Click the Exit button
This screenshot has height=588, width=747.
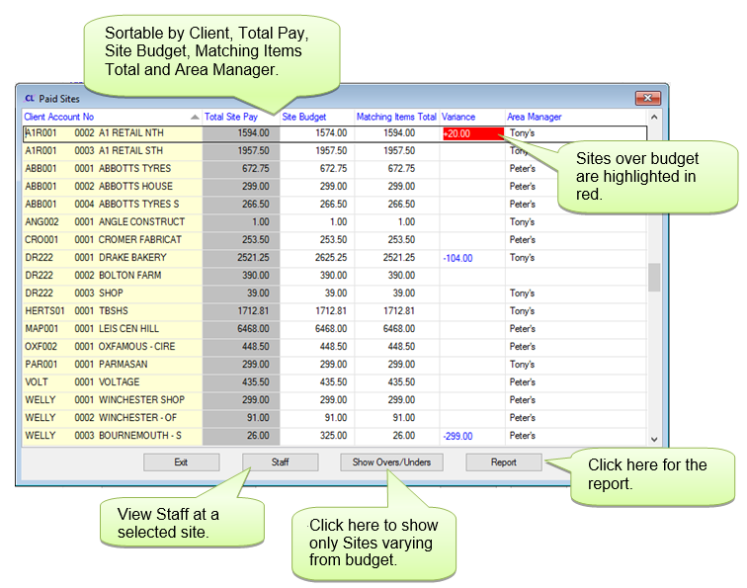pyautogui.click(x=181, y=462)
